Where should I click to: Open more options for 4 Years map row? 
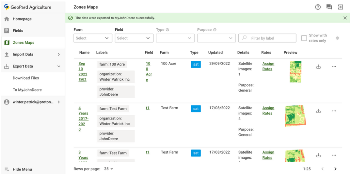(x=334, y=111)
